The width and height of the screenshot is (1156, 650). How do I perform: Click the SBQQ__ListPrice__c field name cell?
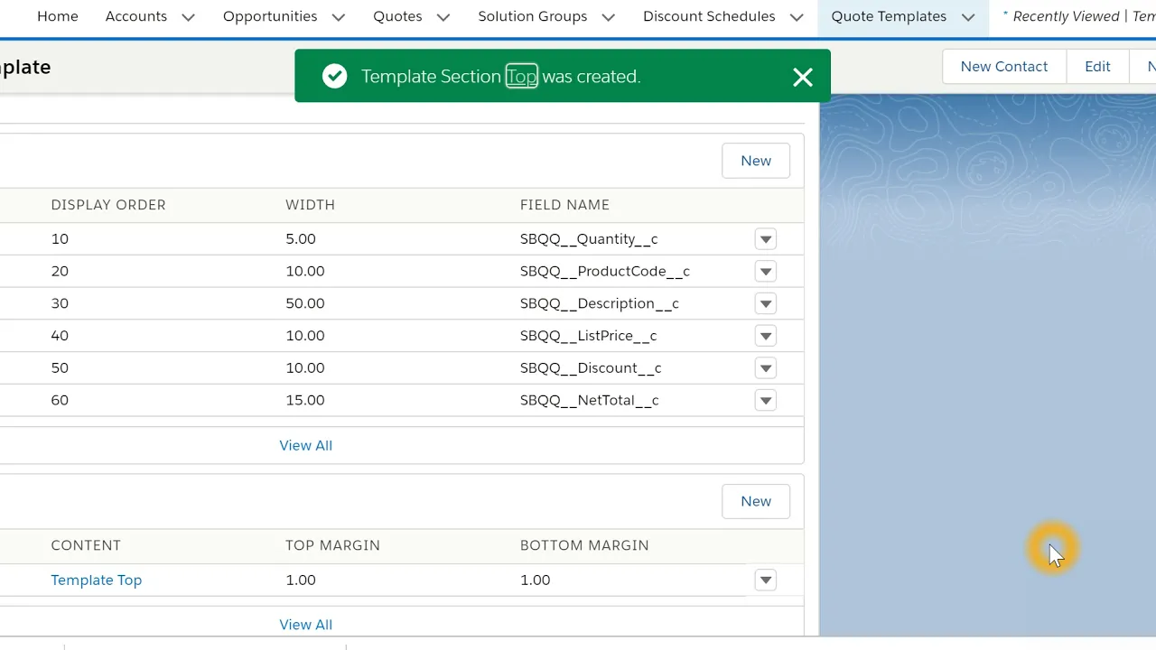(589, 336)
